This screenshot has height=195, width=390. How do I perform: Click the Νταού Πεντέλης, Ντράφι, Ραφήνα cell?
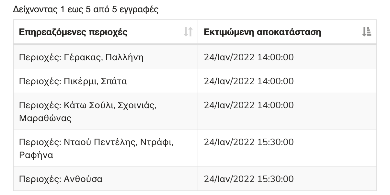click(x=106, y=148)
